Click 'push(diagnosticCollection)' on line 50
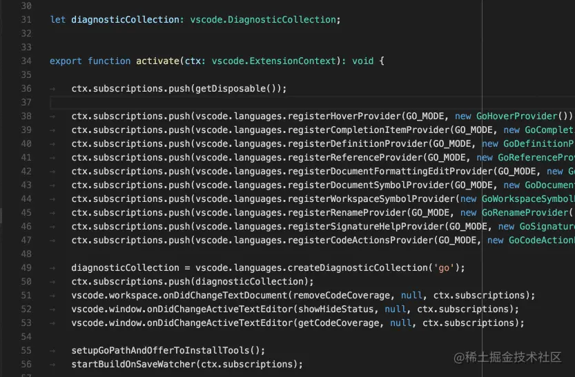Viewport: 575px width, 377px height. [238, 281]
